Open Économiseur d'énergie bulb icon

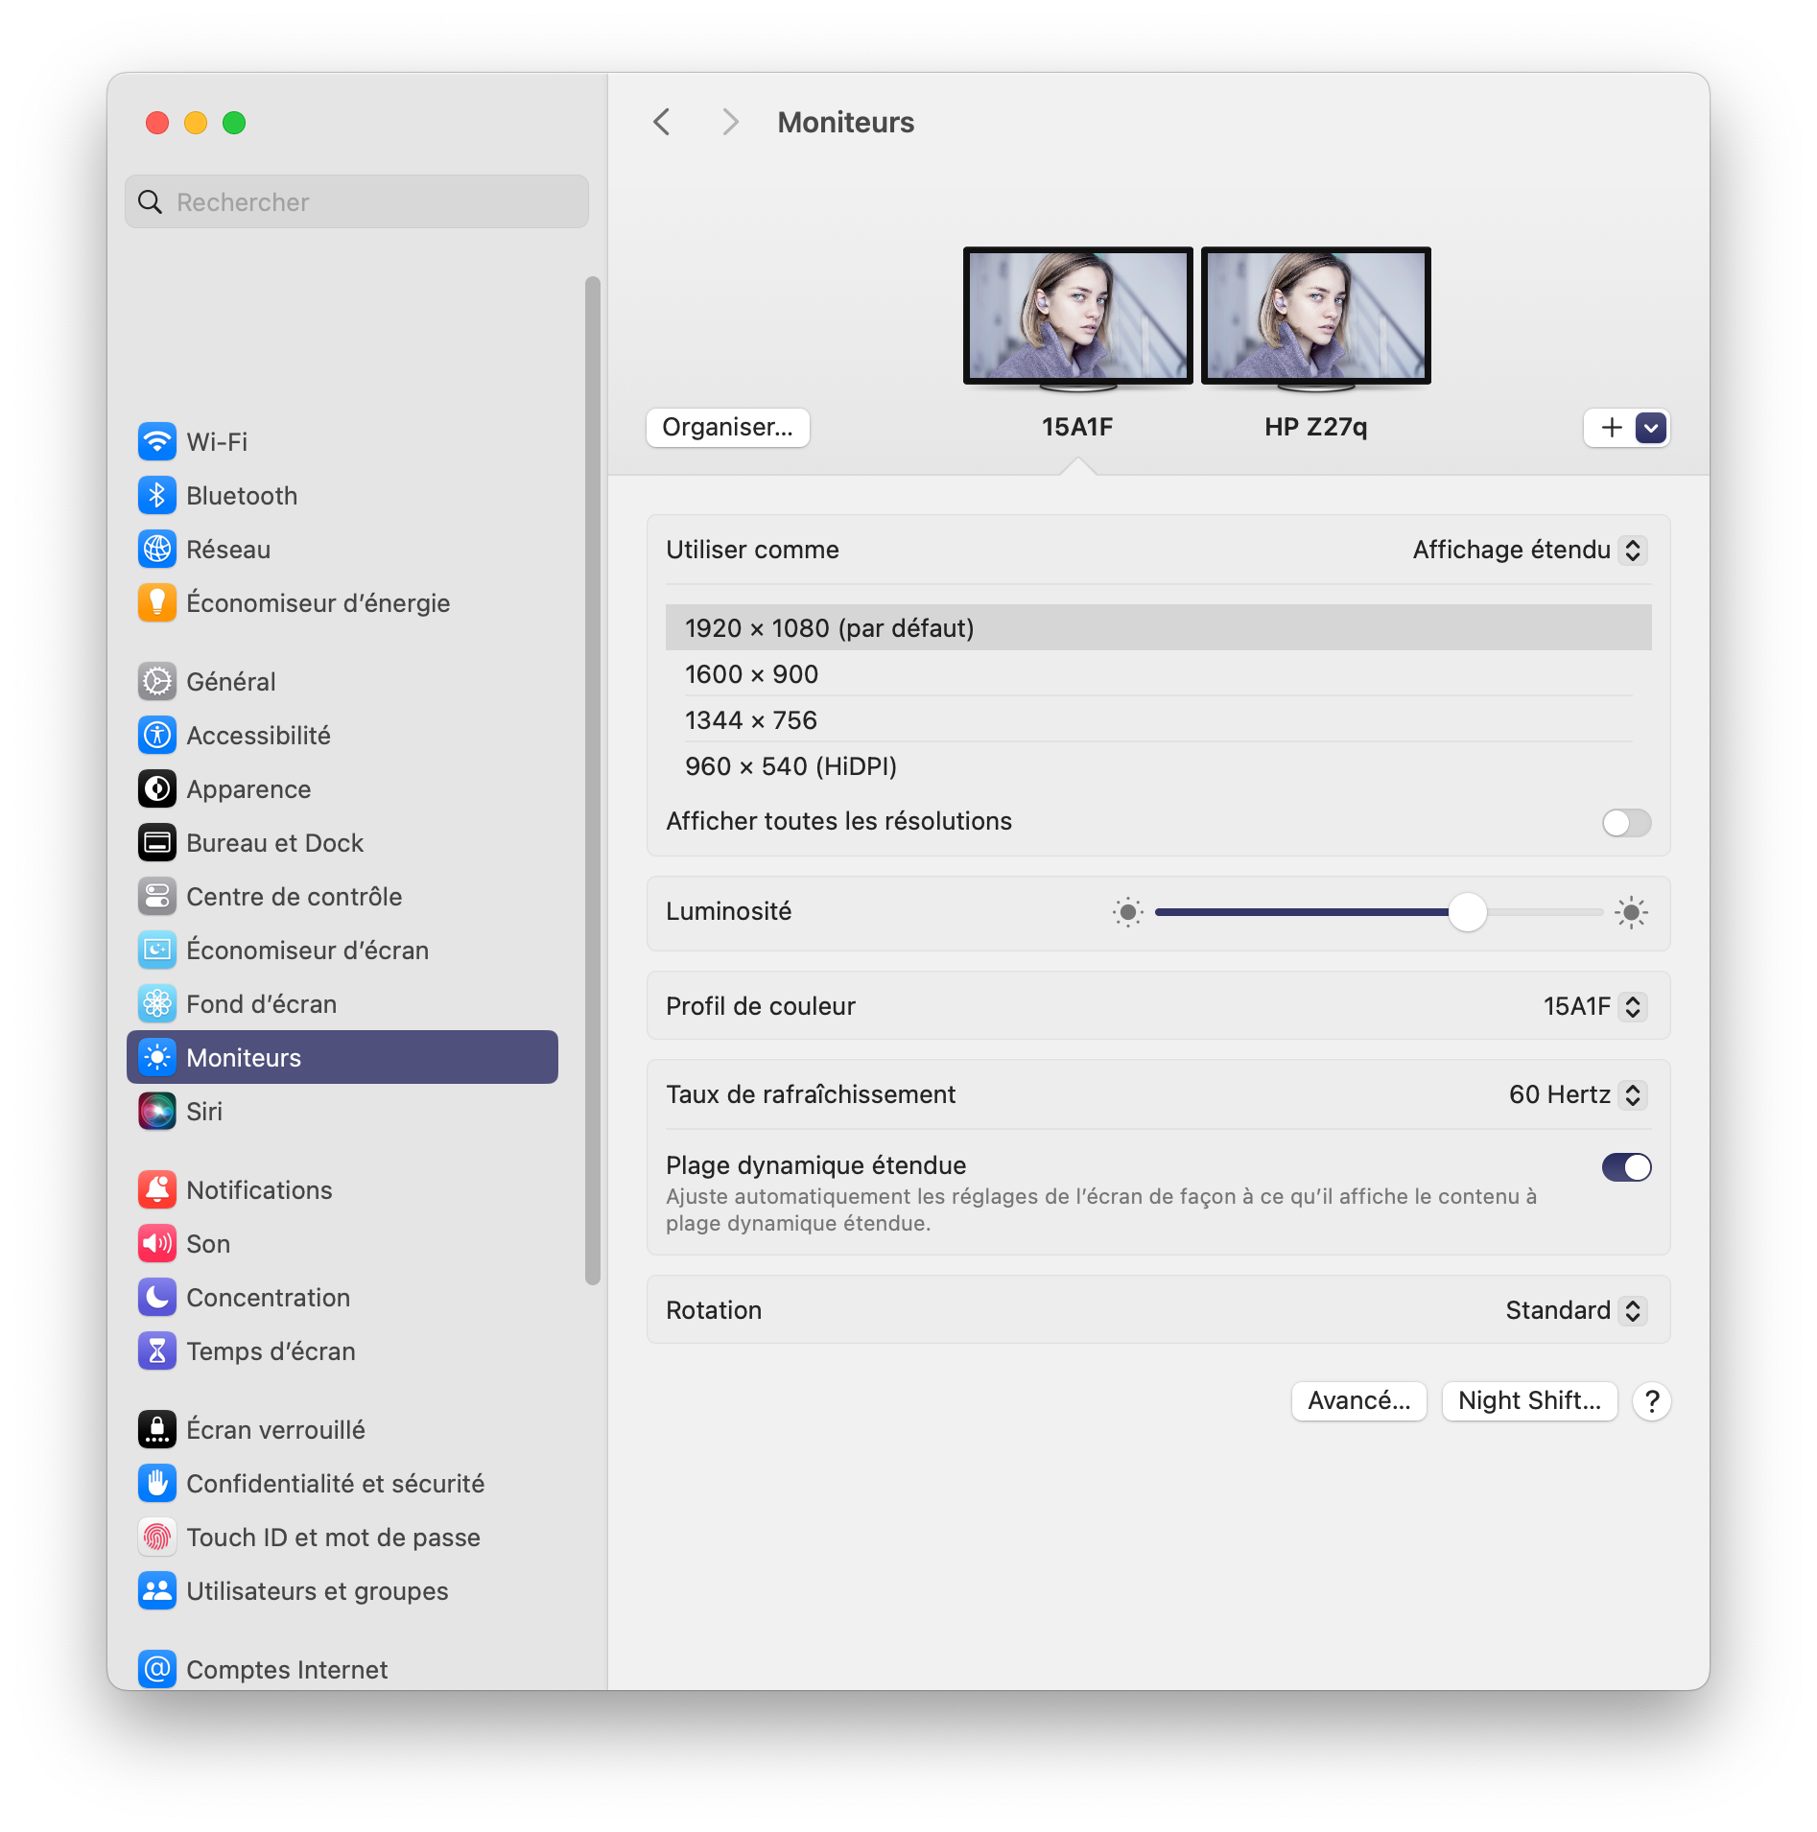(x=157, y=603)
